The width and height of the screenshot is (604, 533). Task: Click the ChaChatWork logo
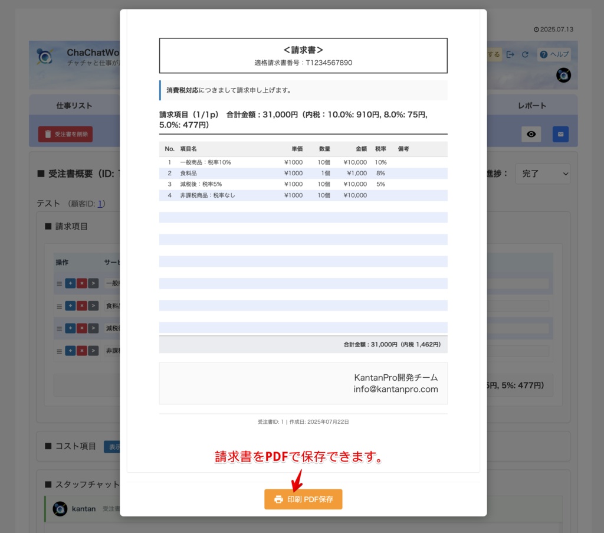pyautogui.click(x=44, y=56)
